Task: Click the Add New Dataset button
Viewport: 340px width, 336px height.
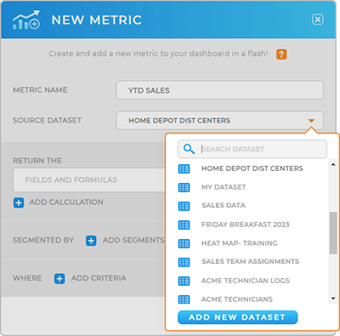Action: click(238, 317)
